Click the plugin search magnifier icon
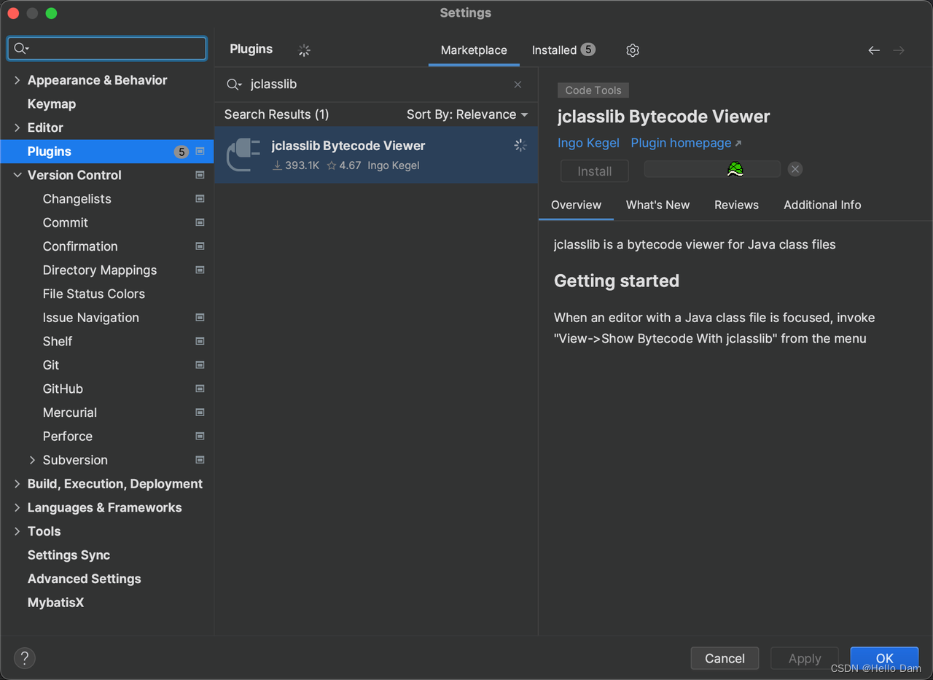This screenshot has height=680, width=933. click(x=234, y=85)
